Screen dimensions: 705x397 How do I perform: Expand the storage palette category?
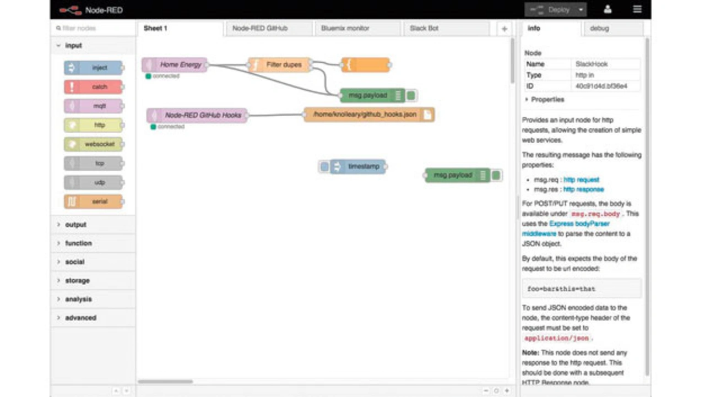point(93,281)
